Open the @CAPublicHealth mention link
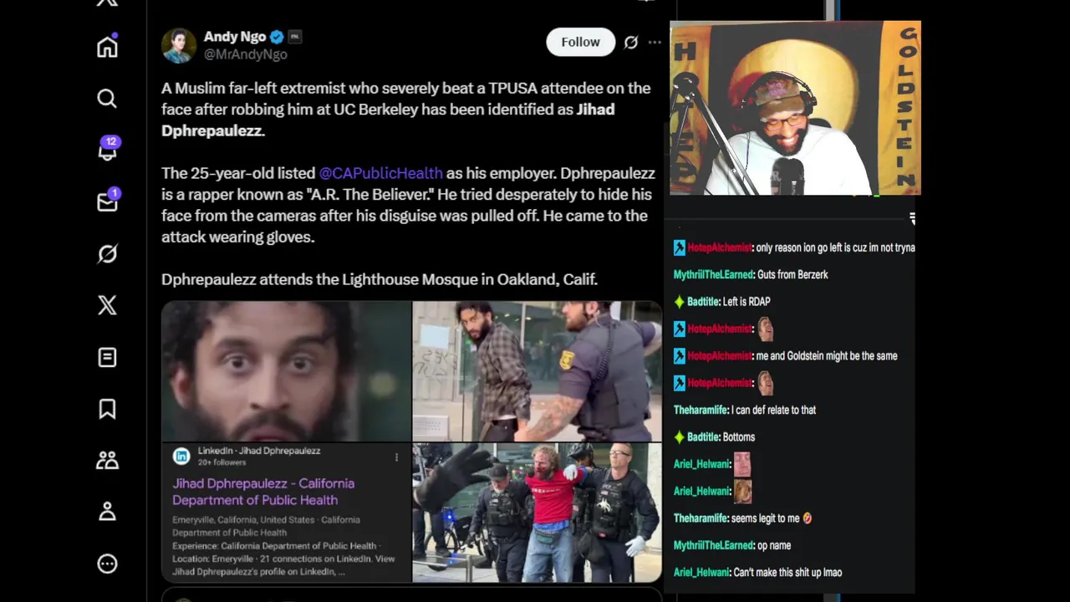Viewport: 1070px width, 602px height. pyautogui.click(x=380, y=173)
